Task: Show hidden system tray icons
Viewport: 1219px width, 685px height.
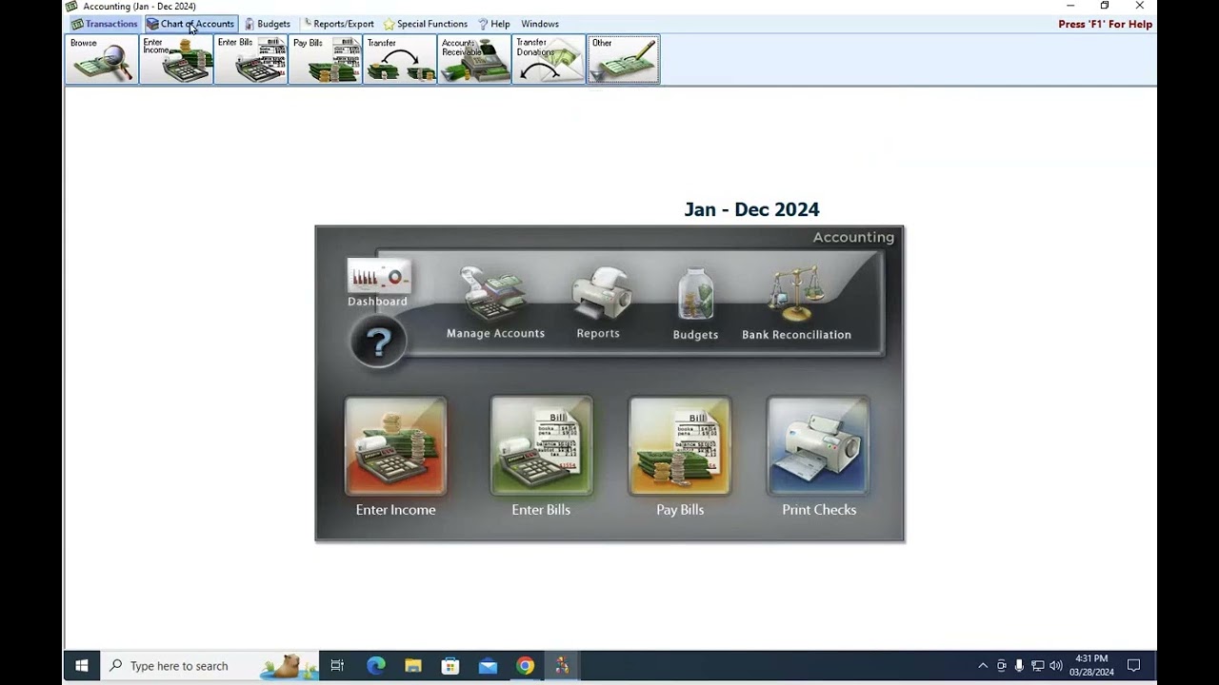Action: (x=983, y=666)
